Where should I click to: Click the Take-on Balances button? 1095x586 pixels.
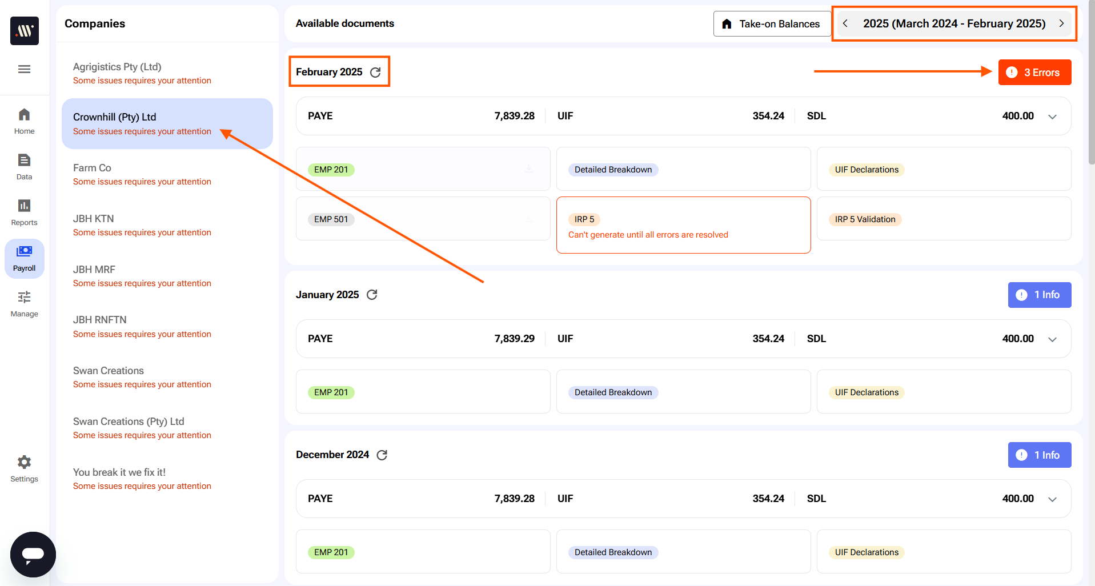(772, 24)
